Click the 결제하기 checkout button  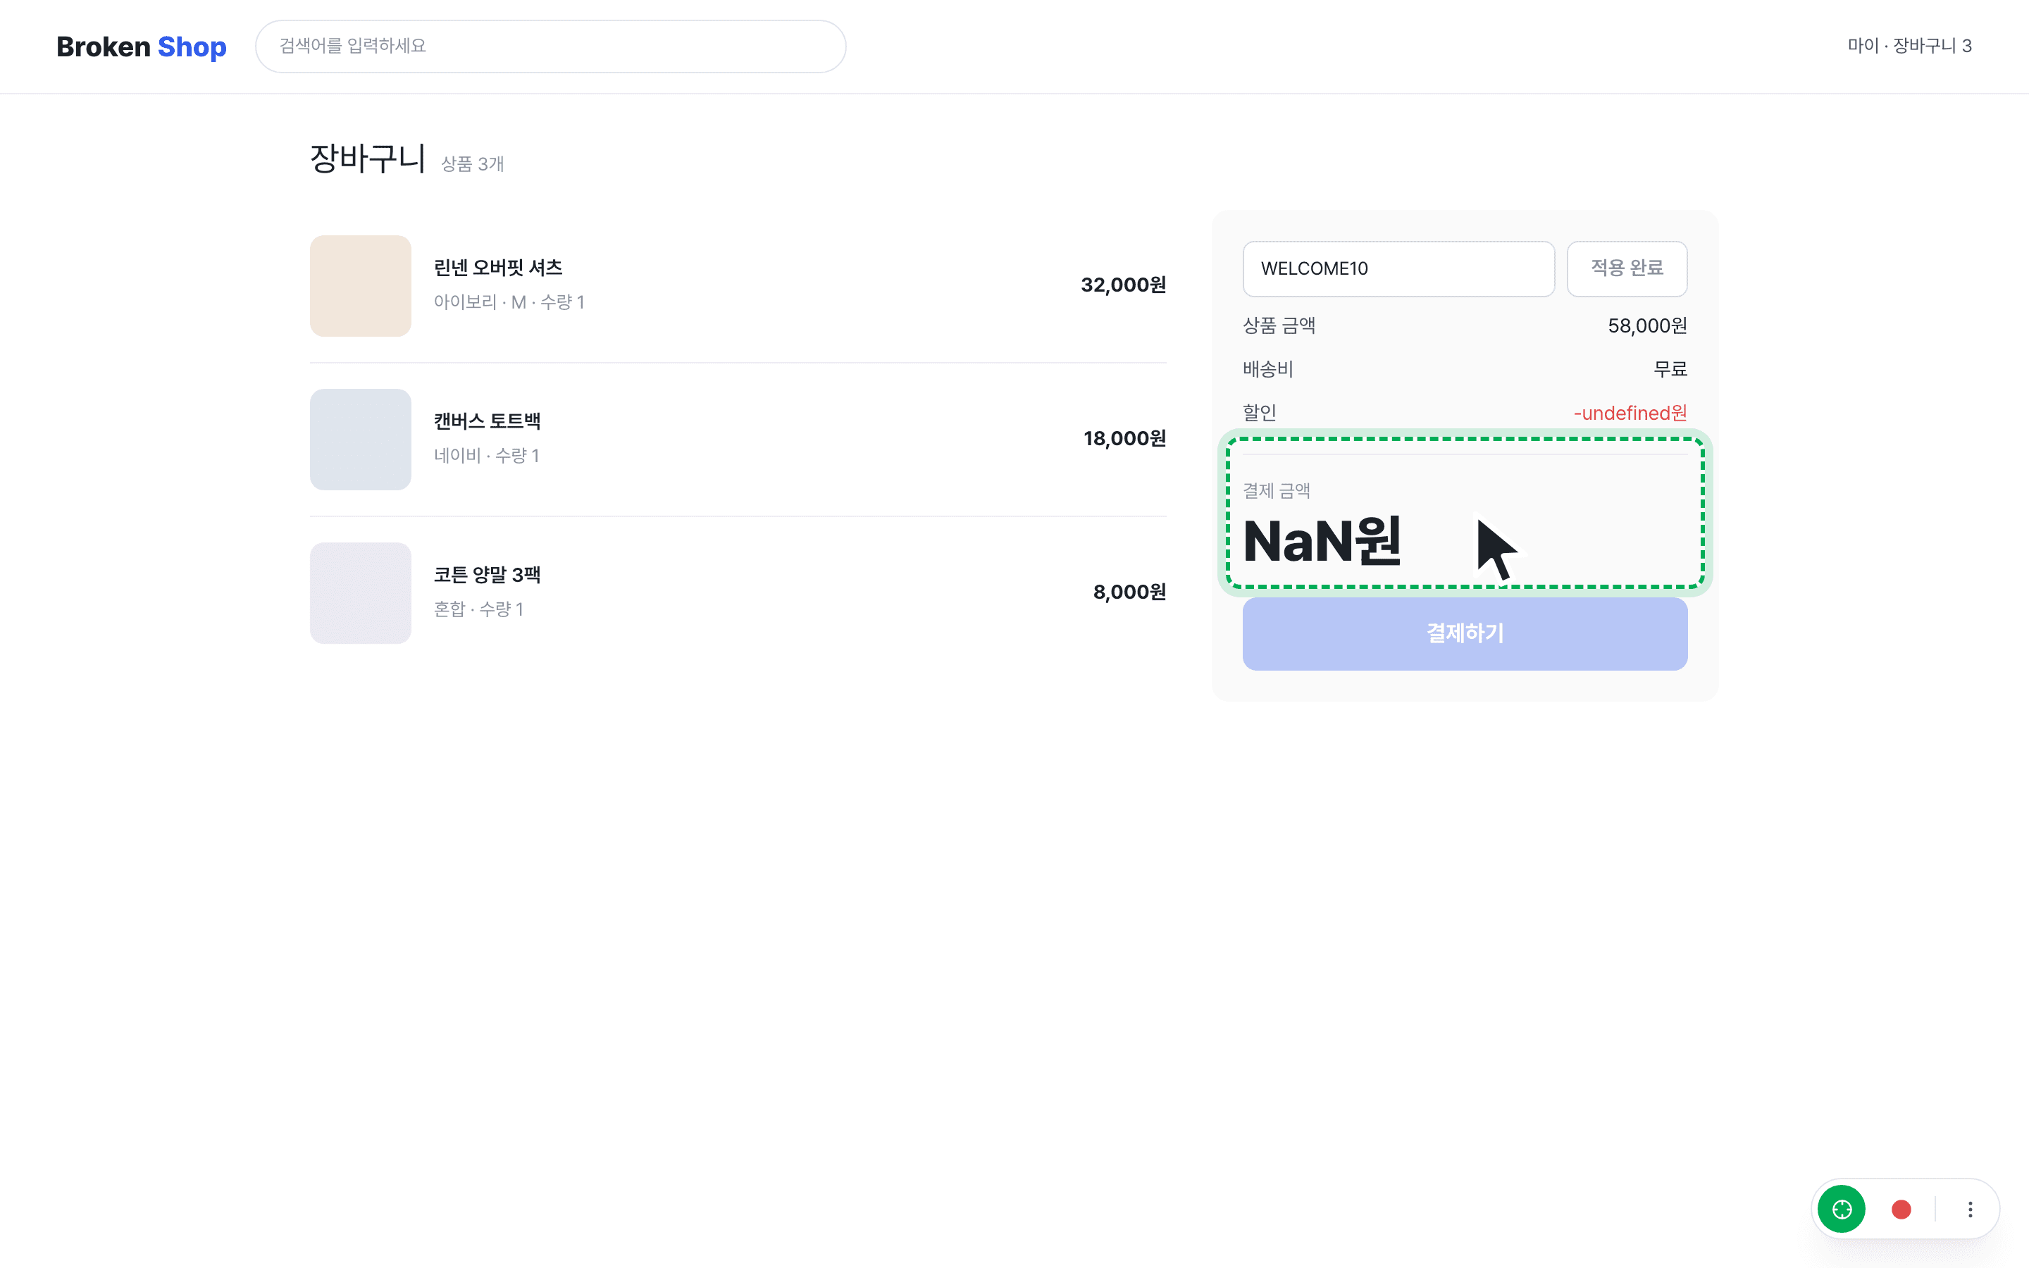coord(1464,633)
